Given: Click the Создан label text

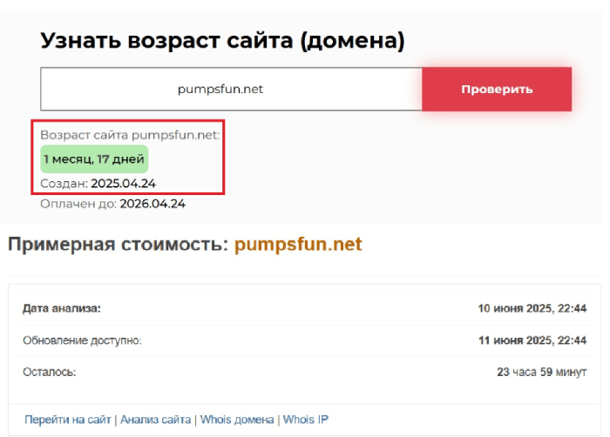Looking at the screenshot, I should point(64,185).
